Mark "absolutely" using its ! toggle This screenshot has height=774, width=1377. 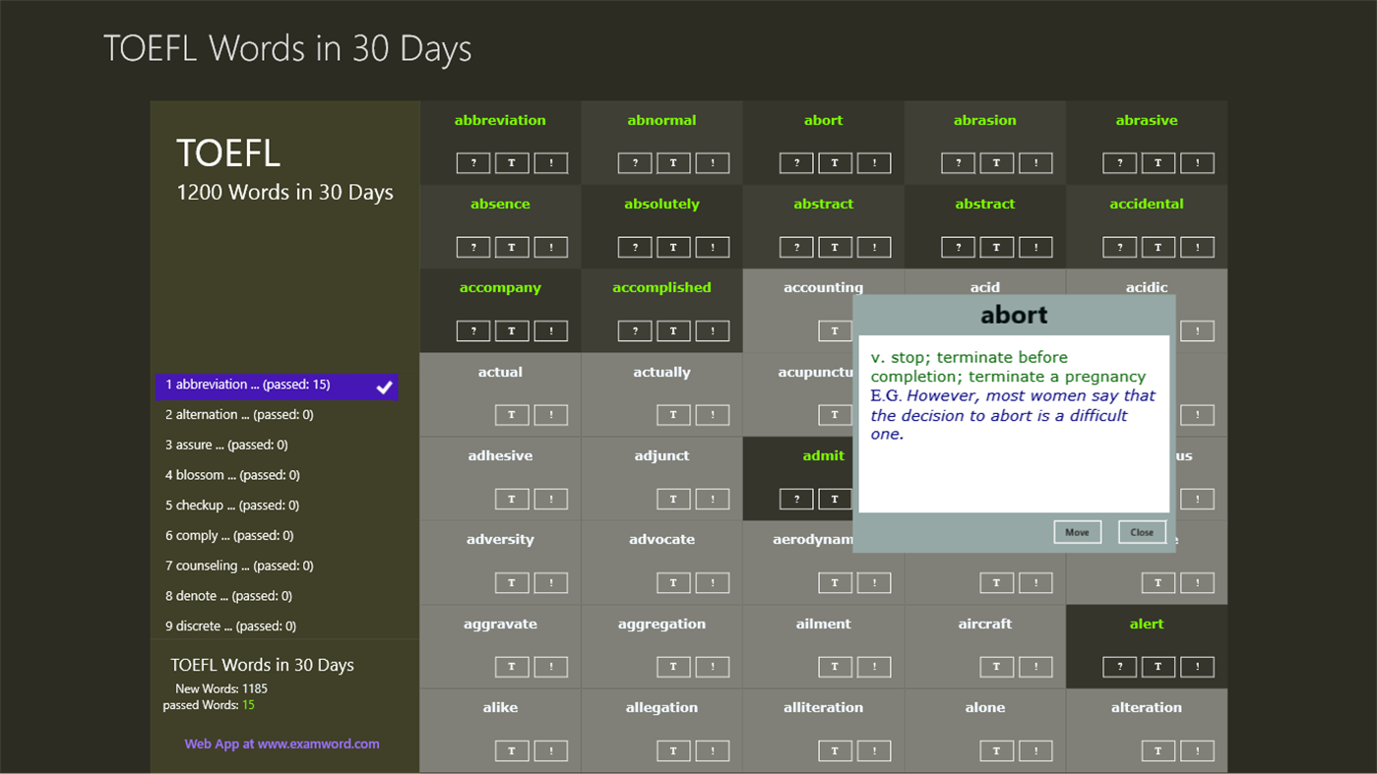coord(713,247)
